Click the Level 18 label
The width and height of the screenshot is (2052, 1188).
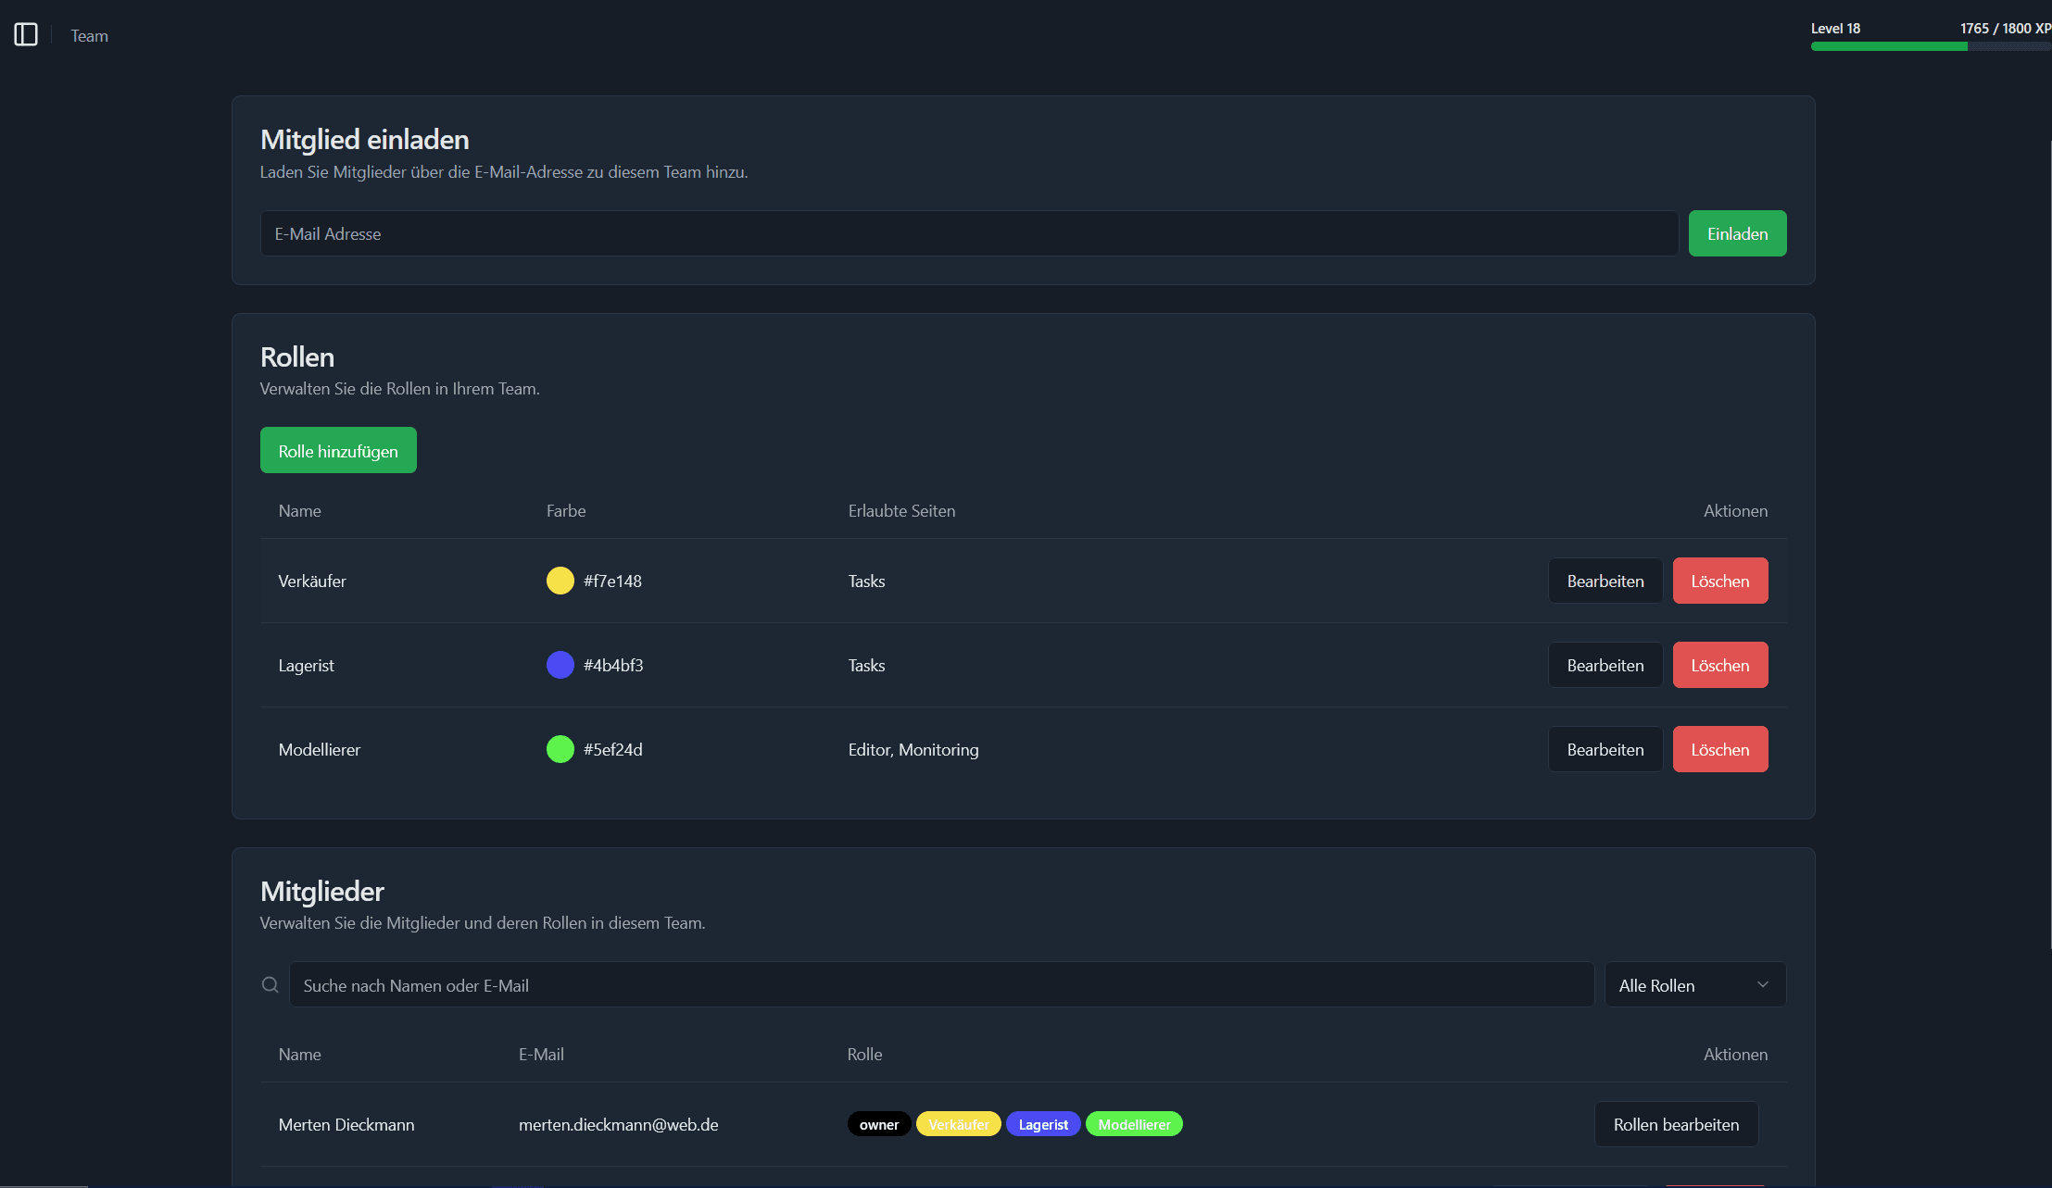1835,29
